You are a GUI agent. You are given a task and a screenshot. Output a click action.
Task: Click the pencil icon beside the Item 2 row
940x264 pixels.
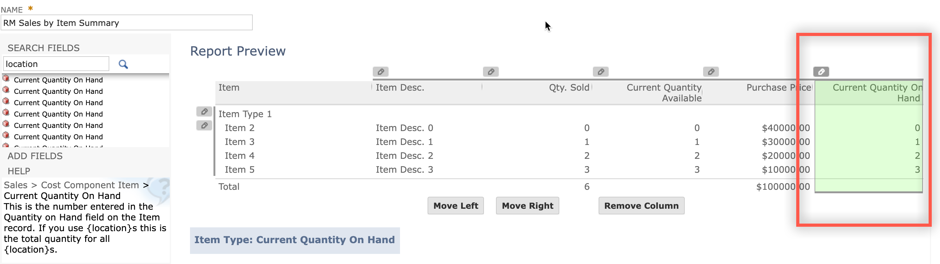(204, 125)
